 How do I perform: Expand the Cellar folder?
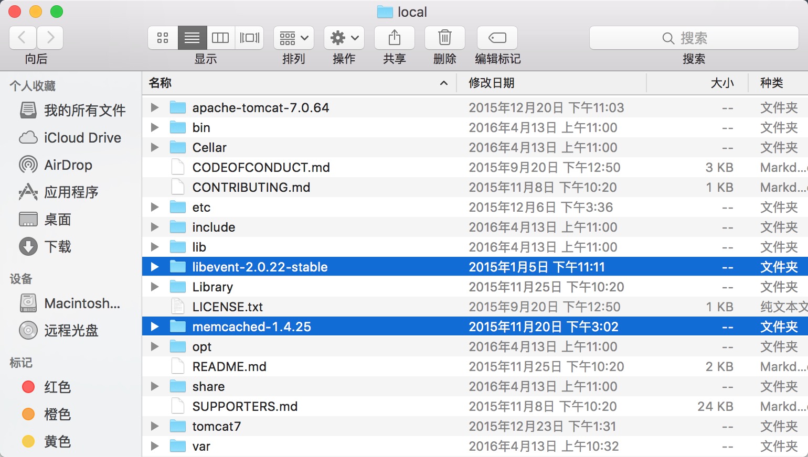155,147
